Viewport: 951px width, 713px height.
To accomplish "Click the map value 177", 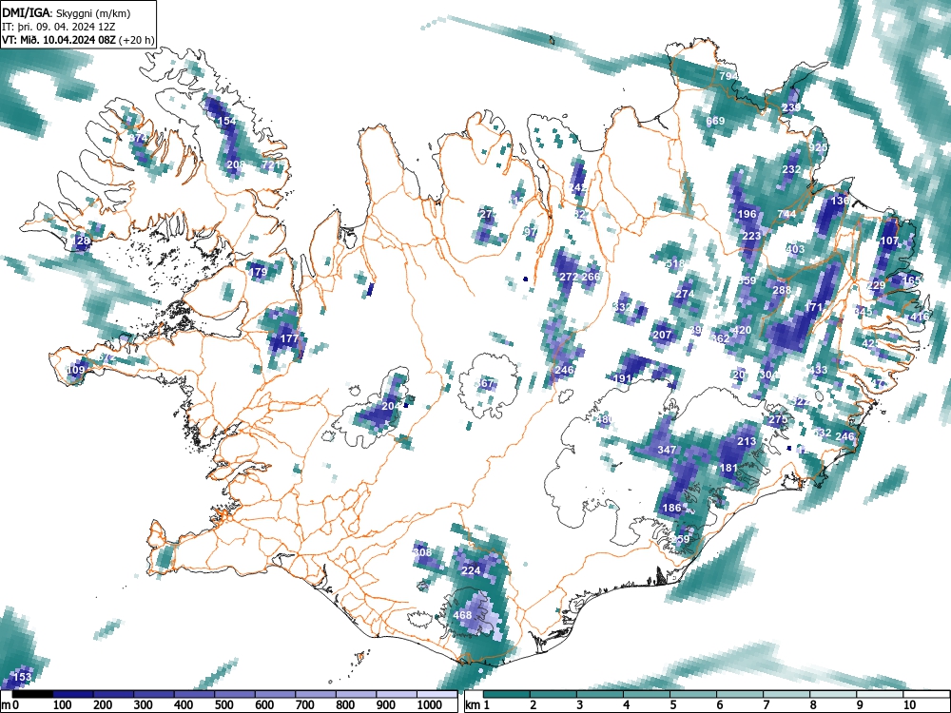I will click(290, 338).
